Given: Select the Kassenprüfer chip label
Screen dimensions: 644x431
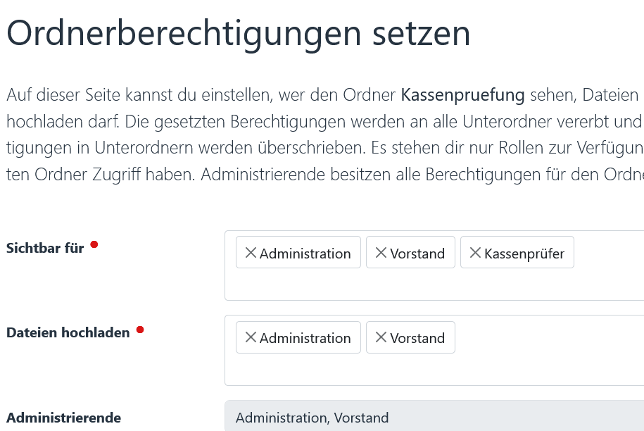Looking at the screenshot, I should pyautogui.click(x=524, y=252).
